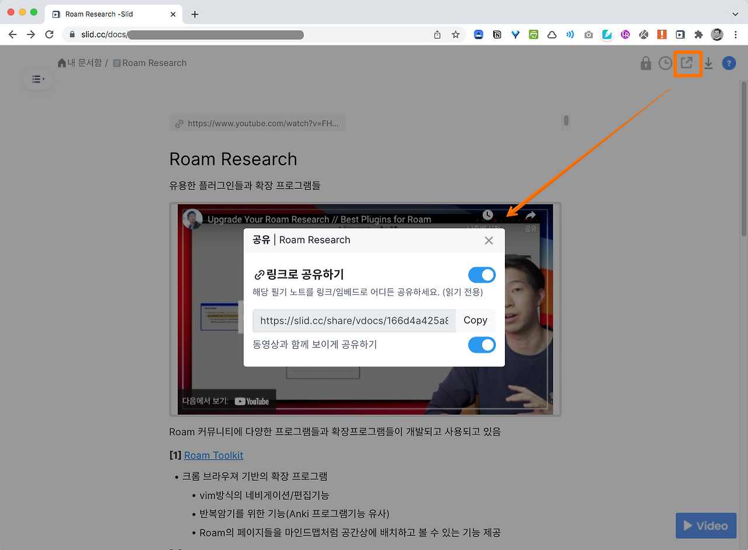Viewport: 748px width, 550px height.
Task: Open the green printer extension icon
Action: pos(534,35)
